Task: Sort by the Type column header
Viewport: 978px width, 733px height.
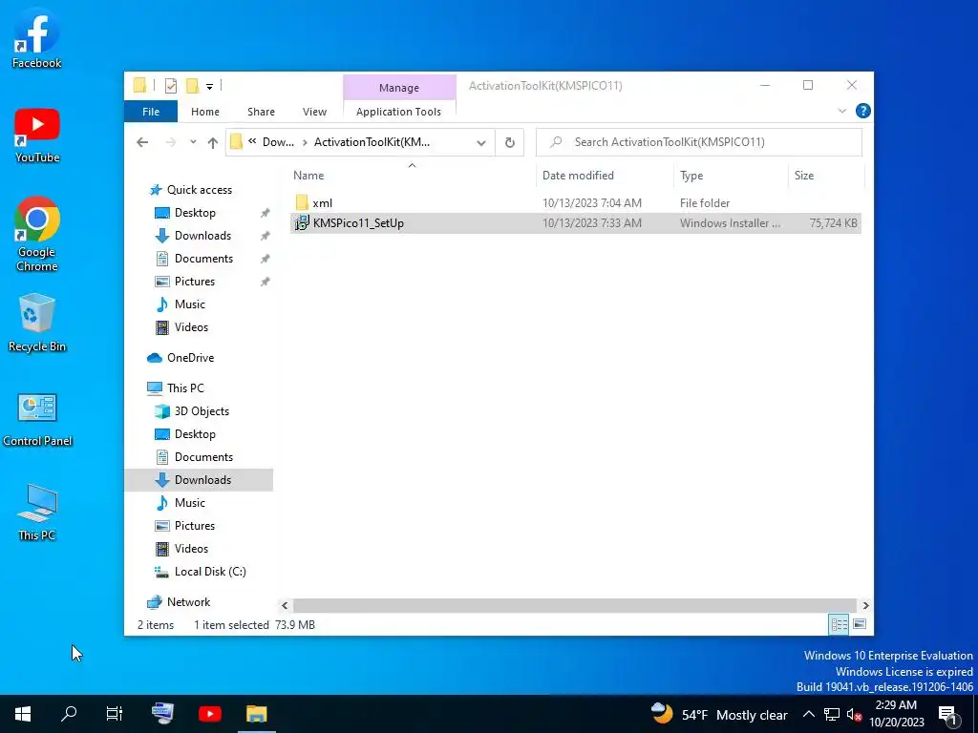Action: (x=731, y=176)
